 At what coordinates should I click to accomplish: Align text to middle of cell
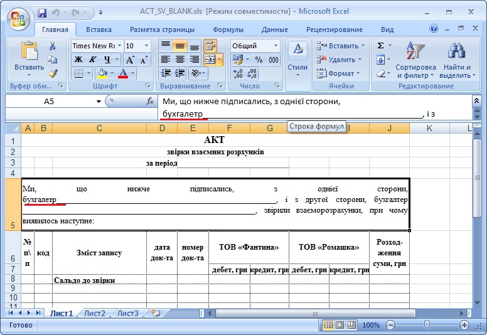pyautogui.click(x=180, y=46)
